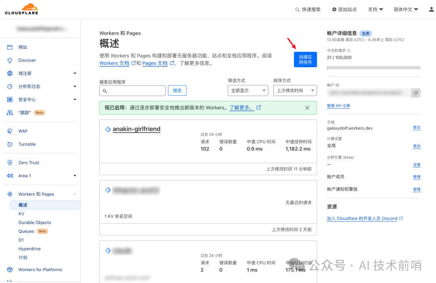Collapse the Workers 和 Pages section
The width and height of the screenshot is (436, 283).
pyautogui.click(x=75, y=194)
